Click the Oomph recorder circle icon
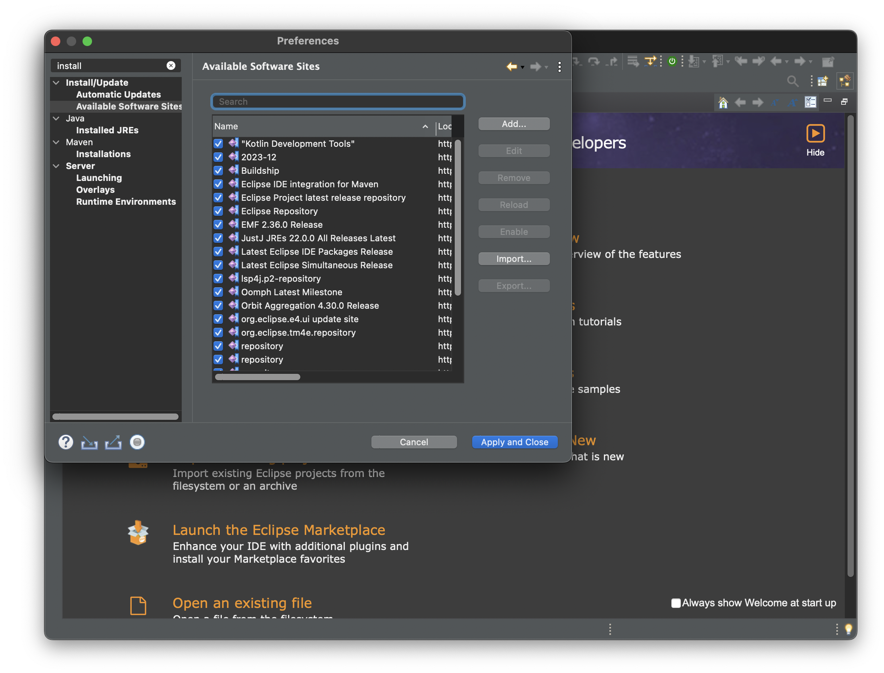Viewport: 884px width, 673px height. (137, 442)
